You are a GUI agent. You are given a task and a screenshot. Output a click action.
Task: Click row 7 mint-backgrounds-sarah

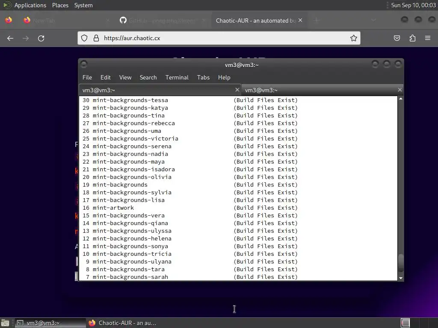[x=190, y=277]
